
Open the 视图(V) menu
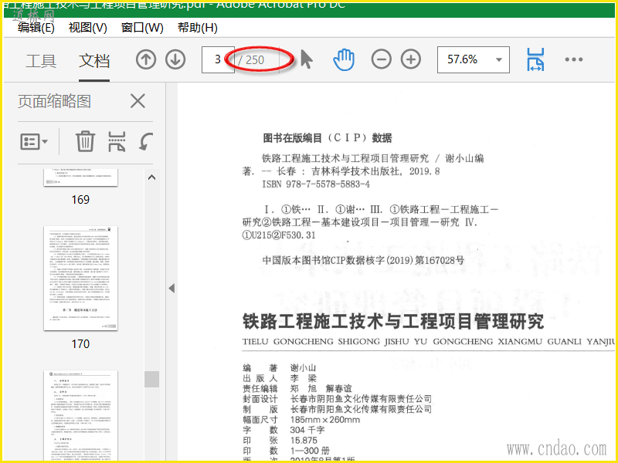coord(87,28)
